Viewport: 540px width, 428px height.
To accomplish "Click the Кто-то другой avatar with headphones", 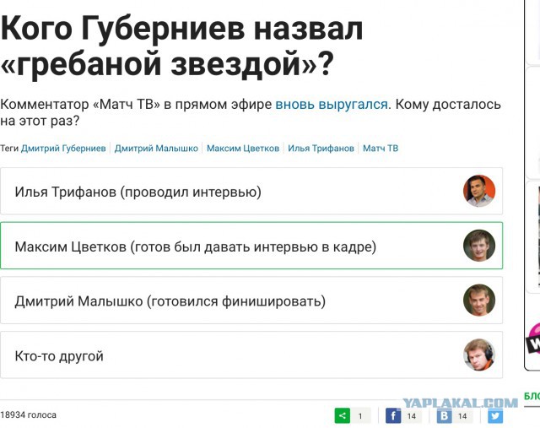I will click(x=479, y=355).
